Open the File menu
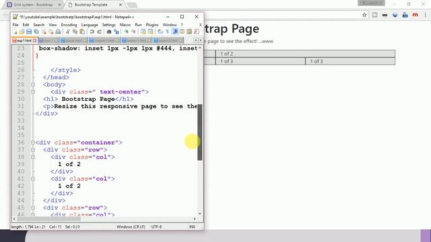Image resolution: width=431 pixels, height=242 pixels. 15,25
